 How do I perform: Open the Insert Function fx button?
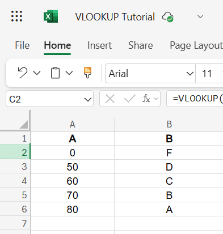(x=146, y=99)
